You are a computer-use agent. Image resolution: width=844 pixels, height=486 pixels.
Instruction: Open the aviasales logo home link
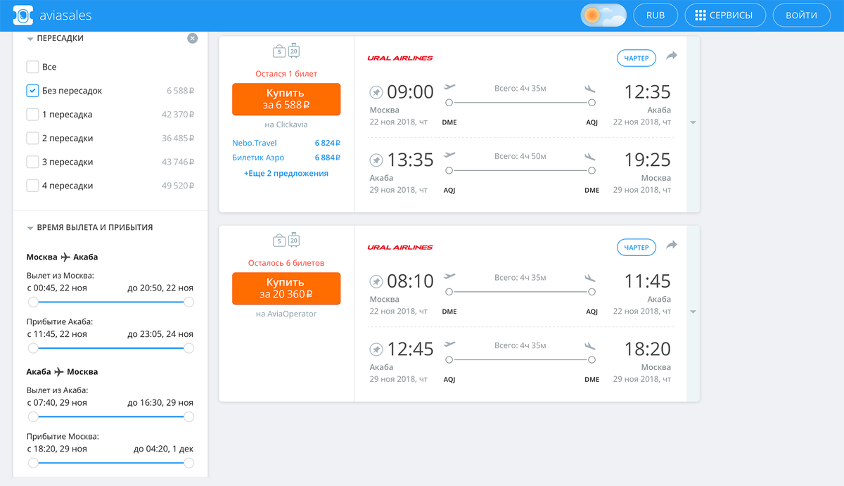point(53,15)
